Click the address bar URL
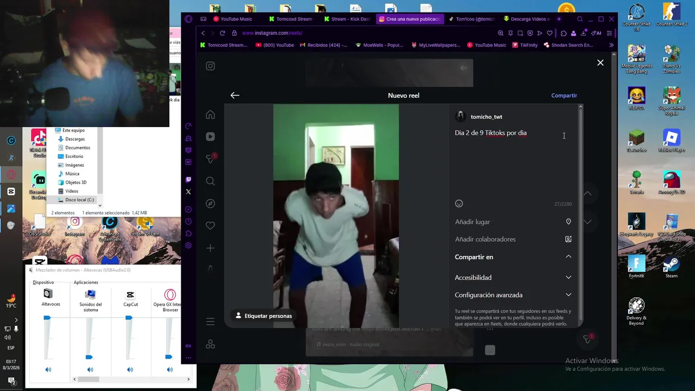Image resolution: width=695 pixels, height=391 pixels. click(x=272, y=33)
